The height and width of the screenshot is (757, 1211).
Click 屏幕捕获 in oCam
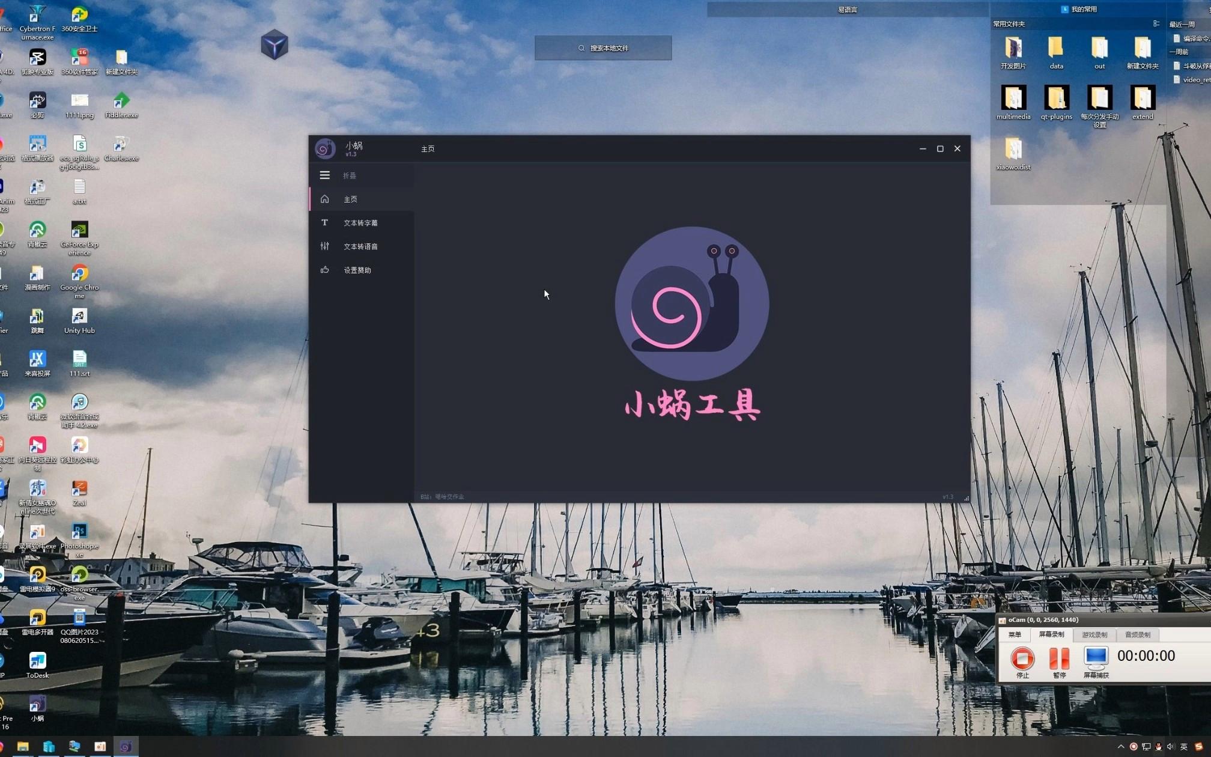point(1096,662)
